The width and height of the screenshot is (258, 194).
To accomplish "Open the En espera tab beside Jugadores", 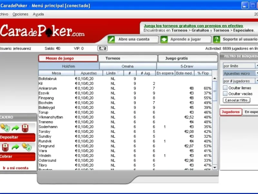I will pyautogui.click(x=250, y=112).
